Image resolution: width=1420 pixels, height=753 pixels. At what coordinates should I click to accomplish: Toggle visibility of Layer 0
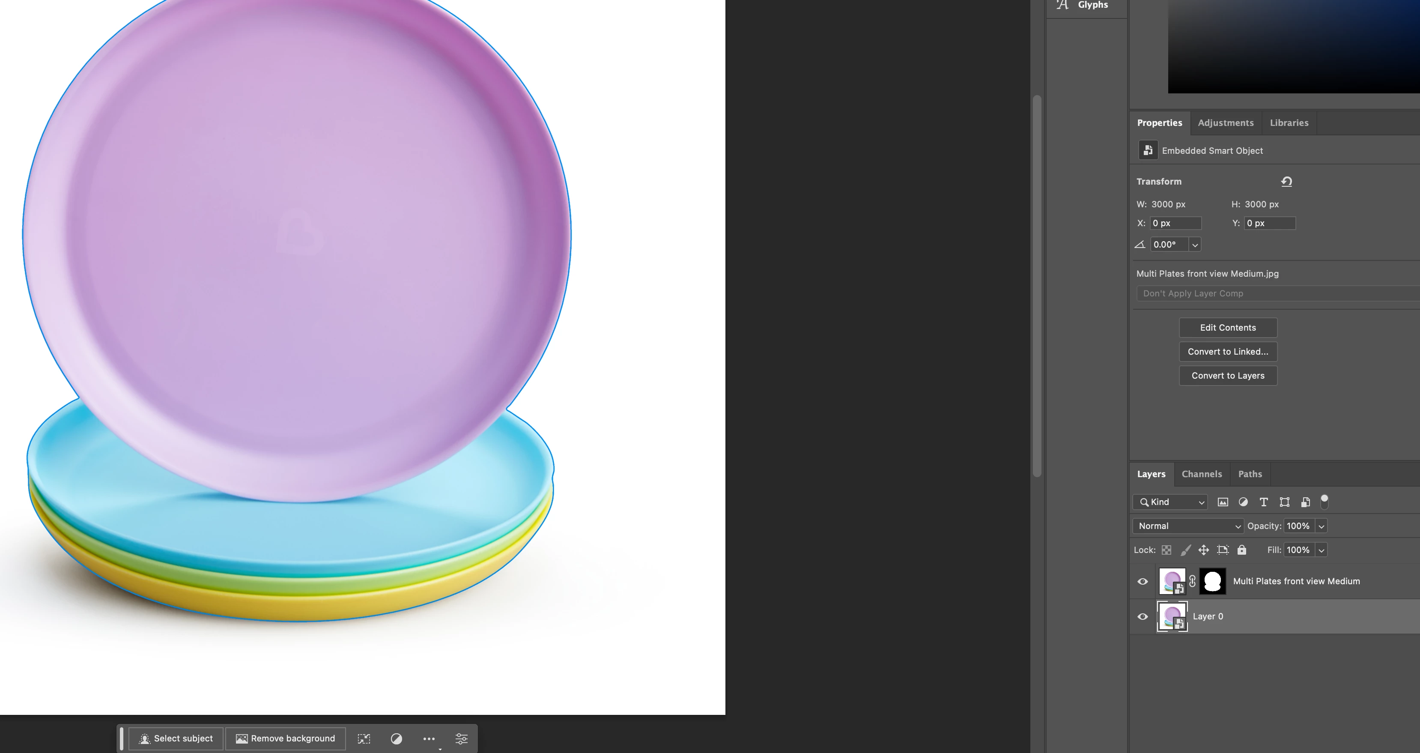pyautogui.click(x=1142, y=616)
